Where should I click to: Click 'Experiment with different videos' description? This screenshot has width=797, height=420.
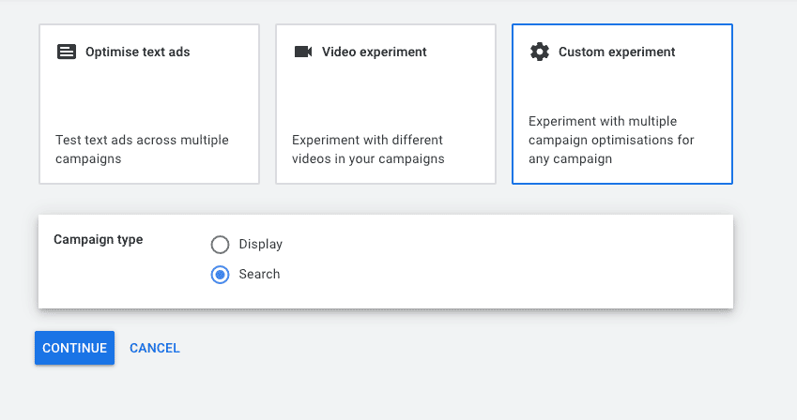pyautogui.click(x=368, y=149)
